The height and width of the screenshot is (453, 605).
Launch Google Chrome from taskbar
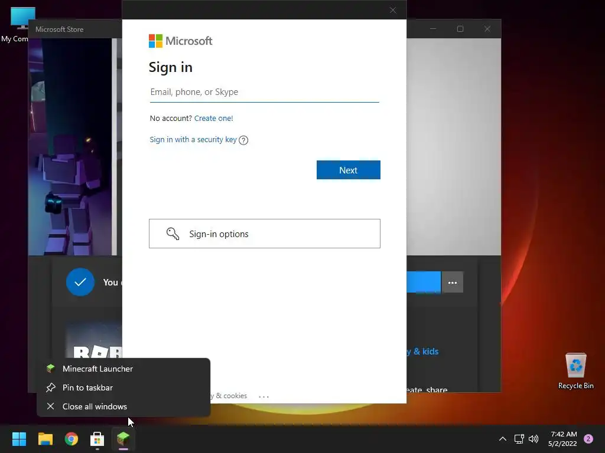71,439
